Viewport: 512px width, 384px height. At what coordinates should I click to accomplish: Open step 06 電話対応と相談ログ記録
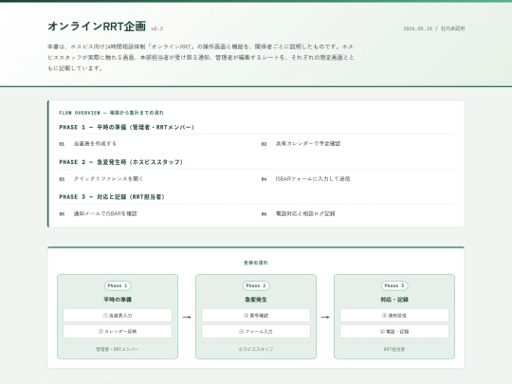click(x=298, y=214)
